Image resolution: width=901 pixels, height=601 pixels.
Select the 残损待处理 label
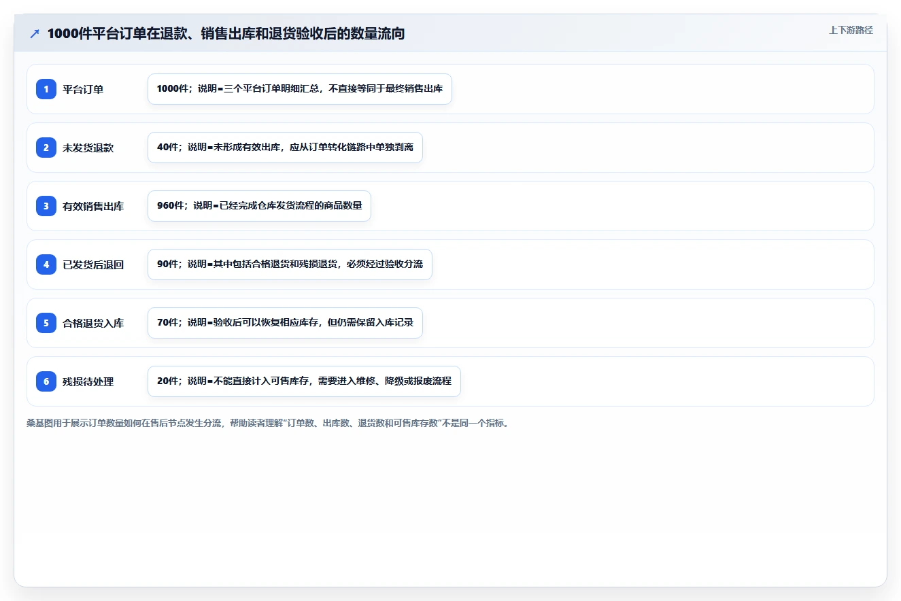point(88,381)
